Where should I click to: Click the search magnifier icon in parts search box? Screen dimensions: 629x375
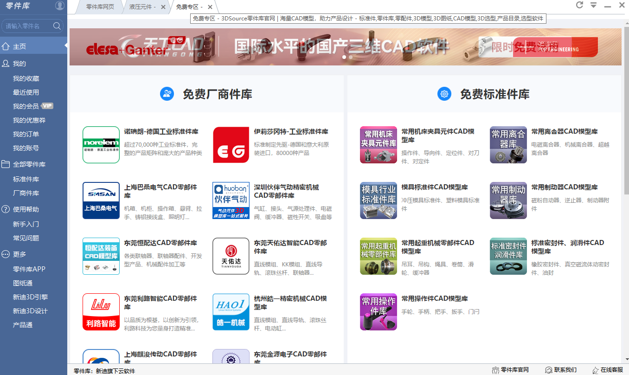(57, 26)
